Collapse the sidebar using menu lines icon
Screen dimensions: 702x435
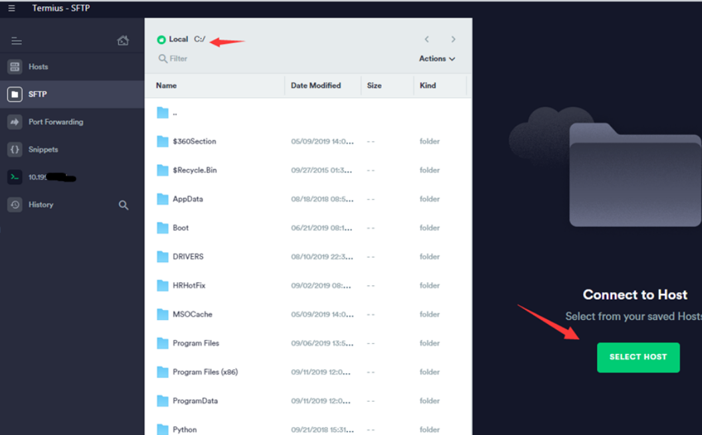(17, 41)
